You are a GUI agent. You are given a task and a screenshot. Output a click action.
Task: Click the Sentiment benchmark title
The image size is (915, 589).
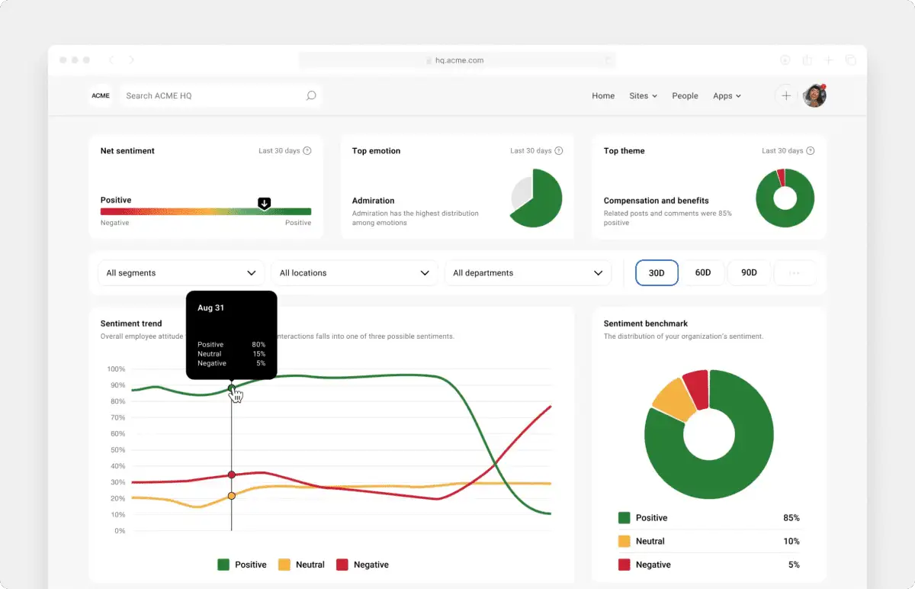point(646,323)
